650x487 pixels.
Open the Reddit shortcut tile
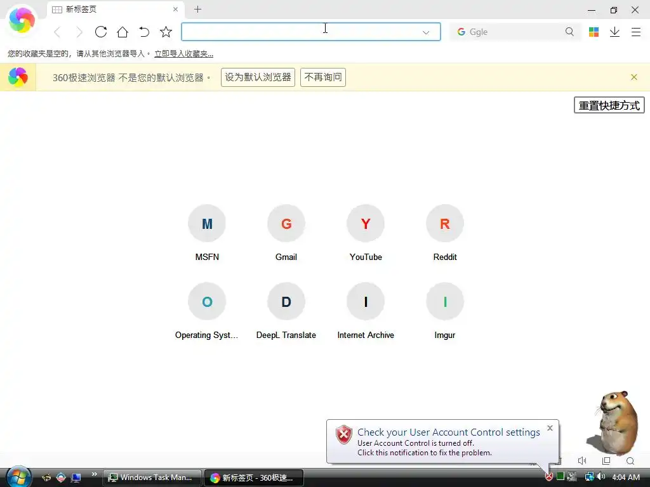pos(445,233)
